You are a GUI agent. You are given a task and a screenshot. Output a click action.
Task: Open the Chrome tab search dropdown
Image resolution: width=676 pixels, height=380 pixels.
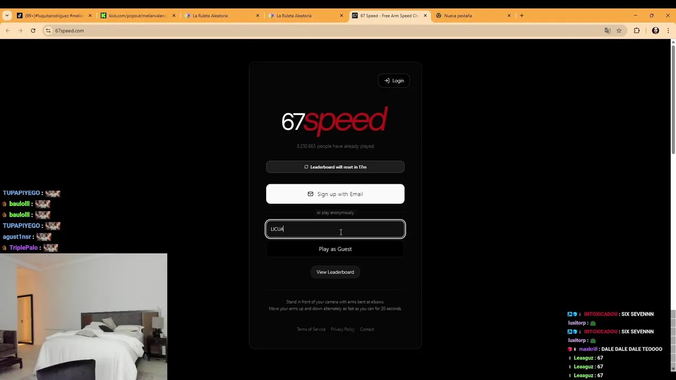pos(7,16)
